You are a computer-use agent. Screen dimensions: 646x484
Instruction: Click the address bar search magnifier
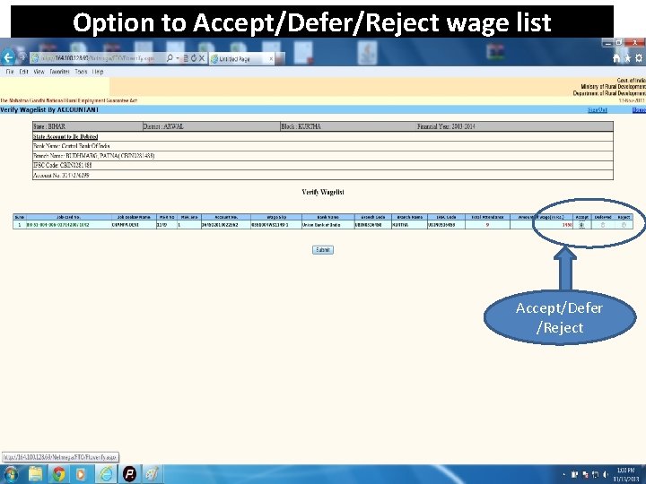[x=170, y=58]
